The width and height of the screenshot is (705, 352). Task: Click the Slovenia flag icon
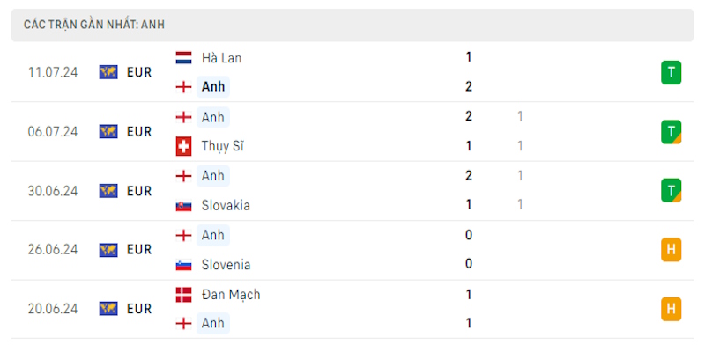[x=183, y=264]
